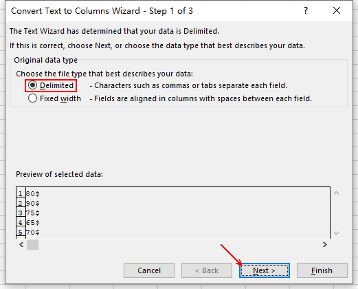Click the preview scroll up arrow
The width and height of the screenshot is (358, 289).
tap(336, 193)
